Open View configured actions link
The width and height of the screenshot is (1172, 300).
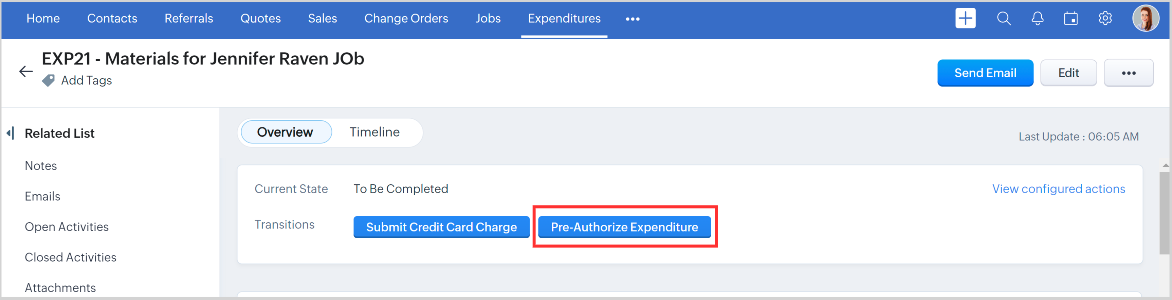1058,188
